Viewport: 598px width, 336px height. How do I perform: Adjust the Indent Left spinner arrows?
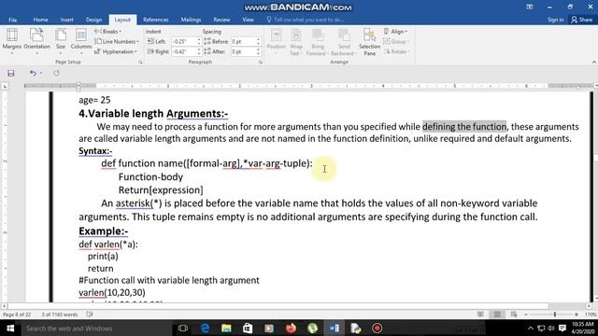(x=198, y=41)
